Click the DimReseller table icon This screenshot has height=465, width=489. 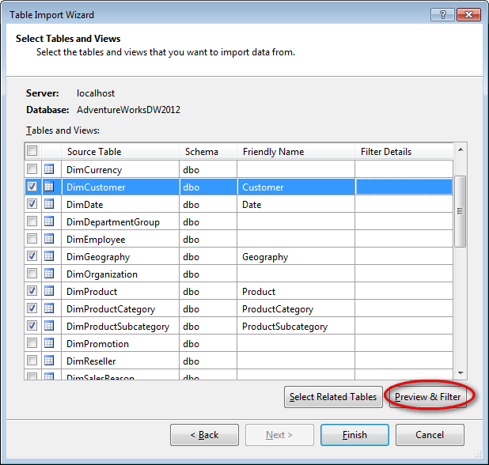pos(49,361)
